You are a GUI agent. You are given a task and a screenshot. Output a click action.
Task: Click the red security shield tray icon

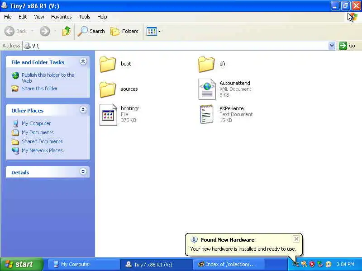click(312, 264)
